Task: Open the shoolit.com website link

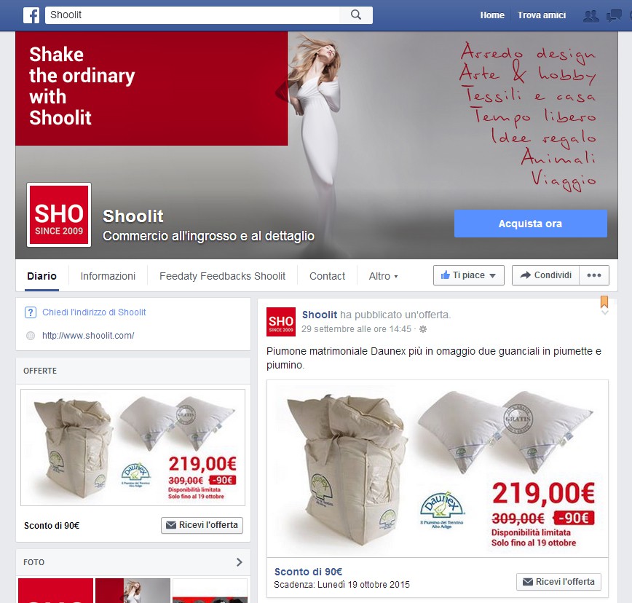Action: (x=88, y=335)
